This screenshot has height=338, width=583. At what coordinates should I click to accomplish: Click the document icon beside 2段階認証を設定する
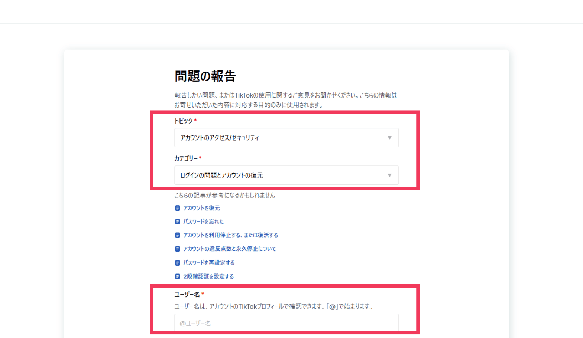point(177,276)
